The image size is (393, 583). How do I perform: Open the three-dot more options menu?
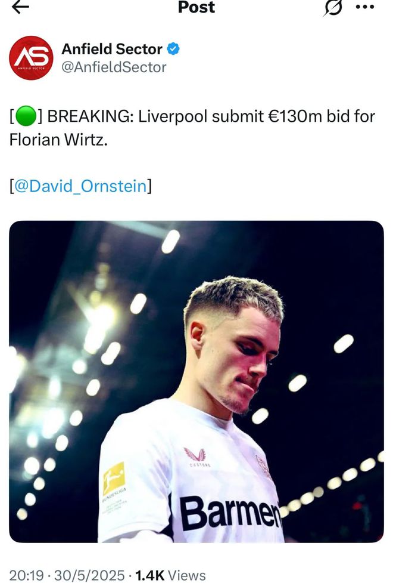click(364, 7)
